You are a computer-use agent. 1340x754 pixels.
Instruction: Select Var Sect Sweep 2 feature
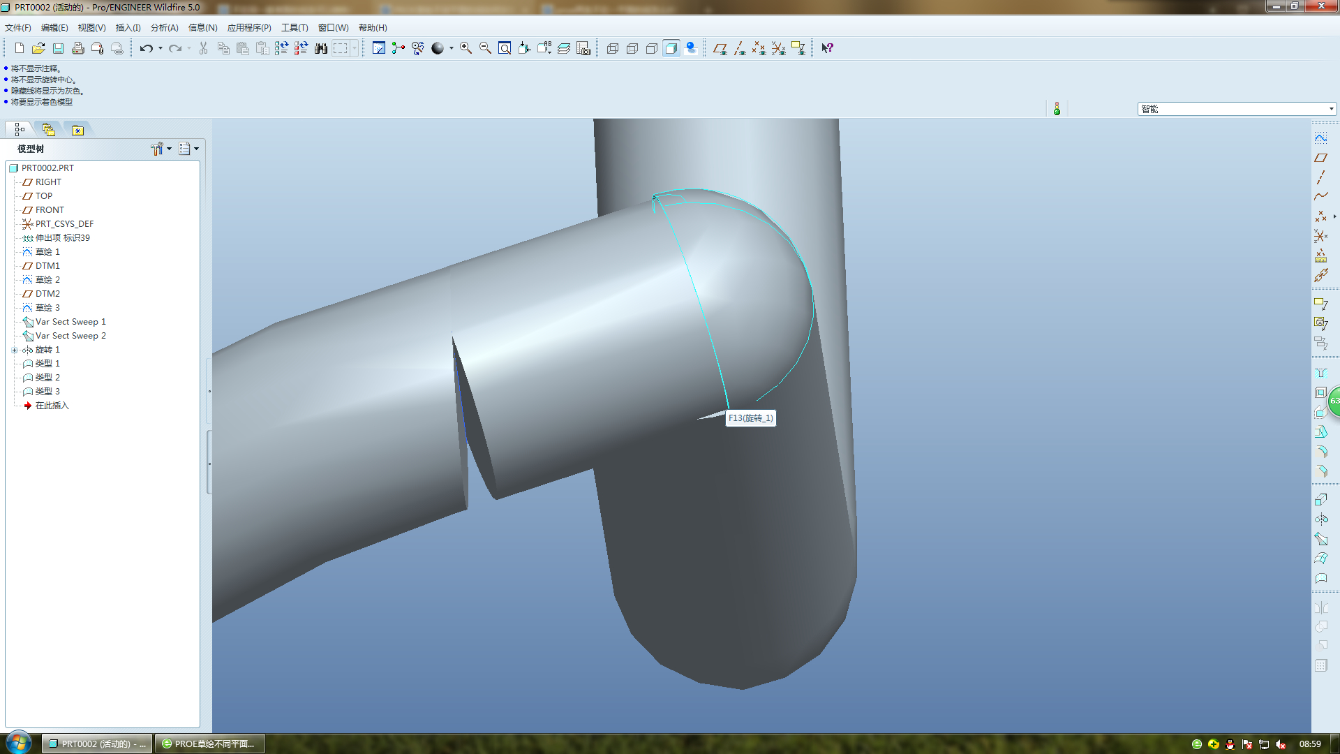70,336
